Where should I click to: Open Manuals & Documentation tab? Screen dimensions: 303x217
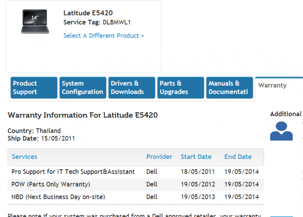click(230, 87)
